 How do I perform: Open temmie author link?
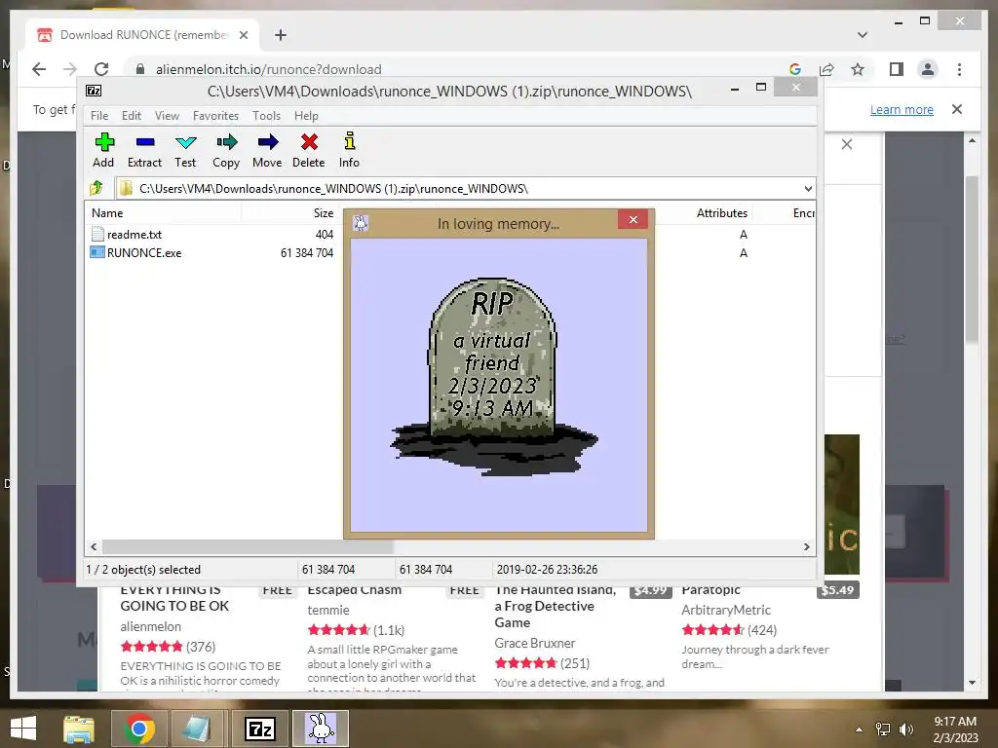[x=328, y=610]
